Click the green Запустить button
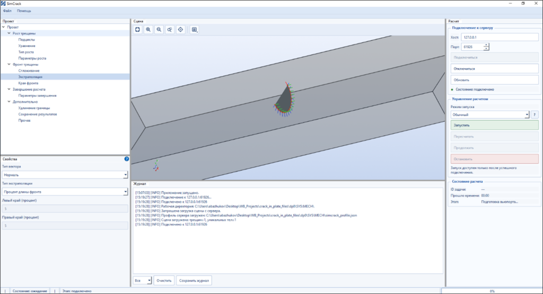 click(x=495, y=125)
